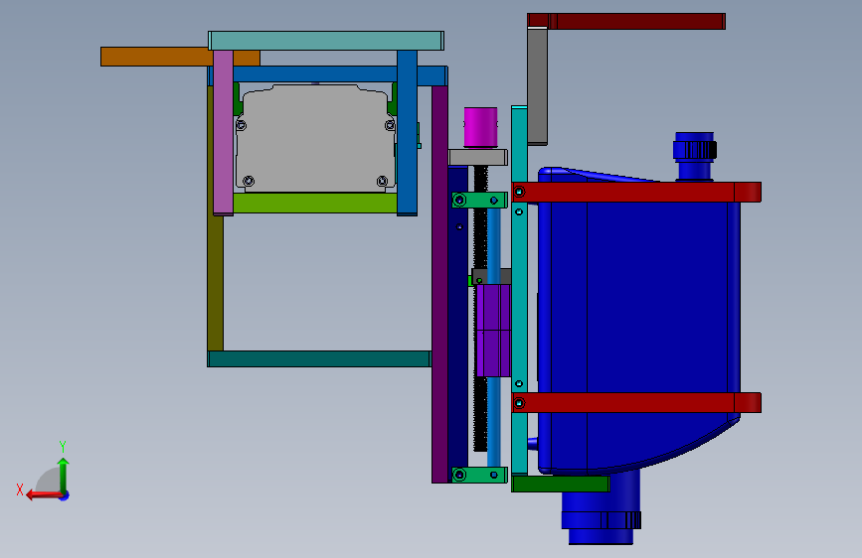The image size is (862, 558).
Task: Pick the screw on lower red clamp
Action: click(x=519, y=404)
